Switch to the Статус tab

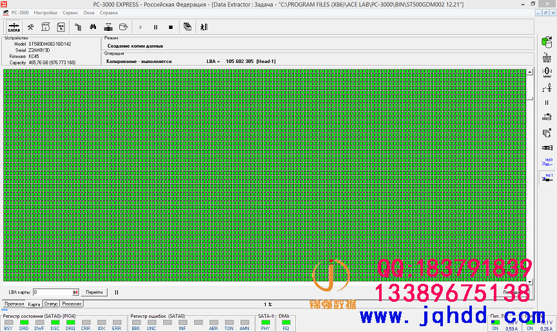click(51, 304)
